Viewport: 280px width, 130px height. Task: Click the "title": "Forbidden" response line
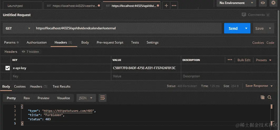tap(46, 115)
